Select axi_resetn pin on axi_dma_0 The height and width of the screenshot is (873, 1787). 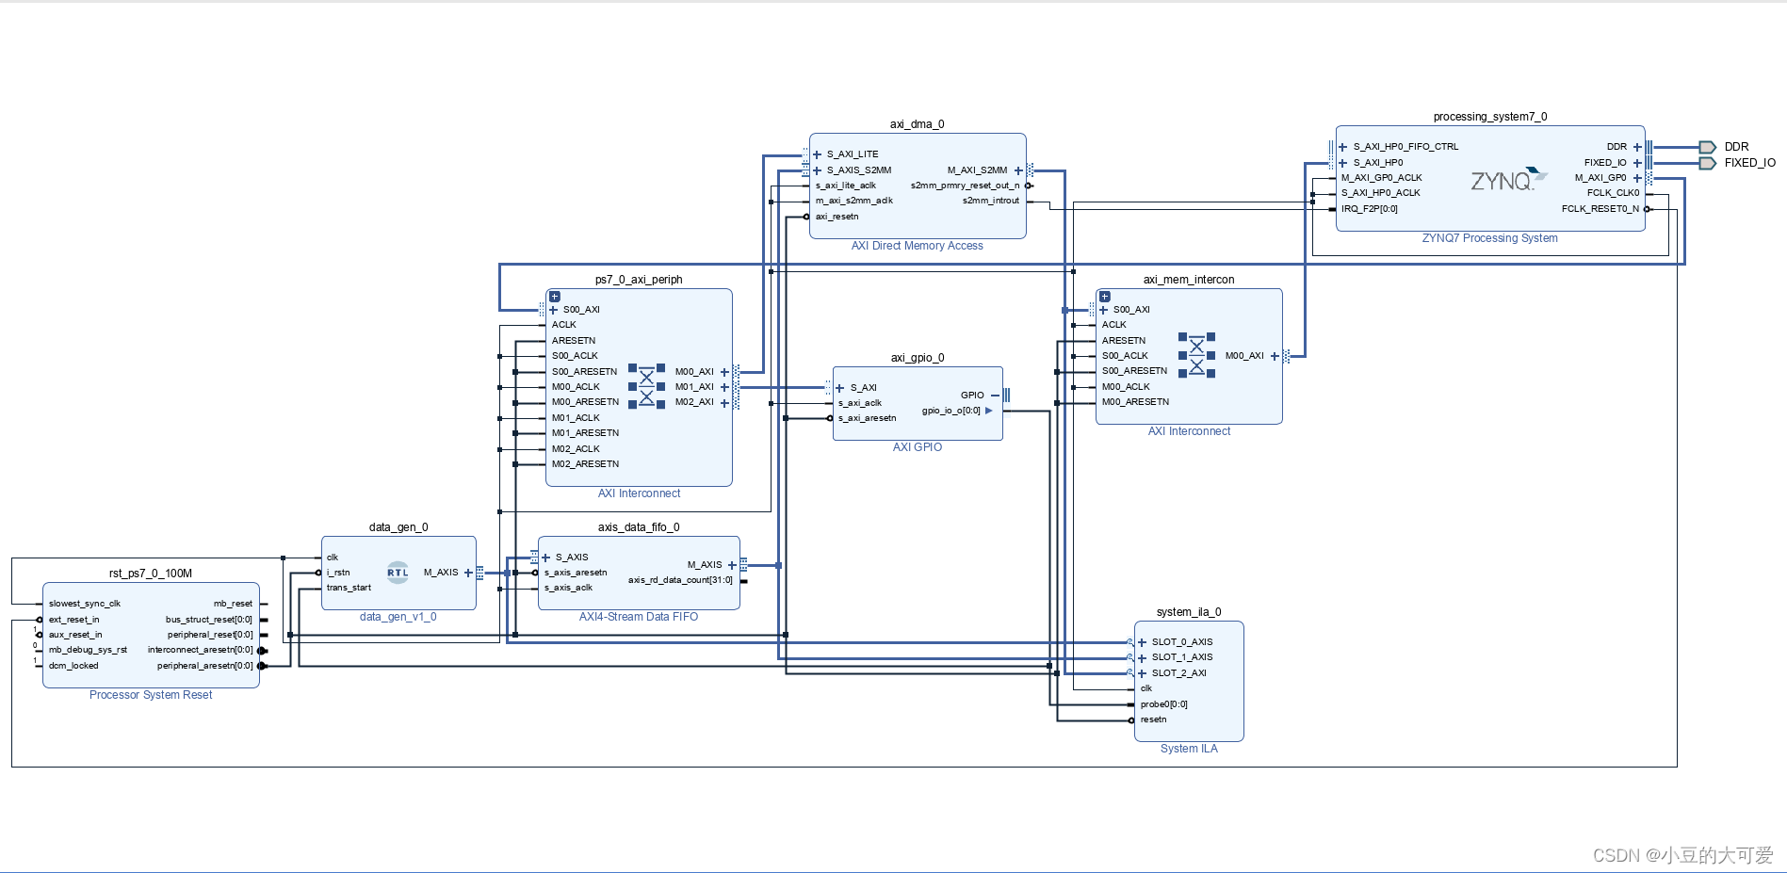837,217
